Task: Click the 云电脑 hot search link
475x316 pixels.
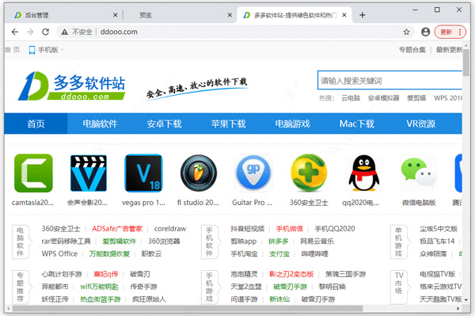Action: pyautogui.click(x=351, y=98)
